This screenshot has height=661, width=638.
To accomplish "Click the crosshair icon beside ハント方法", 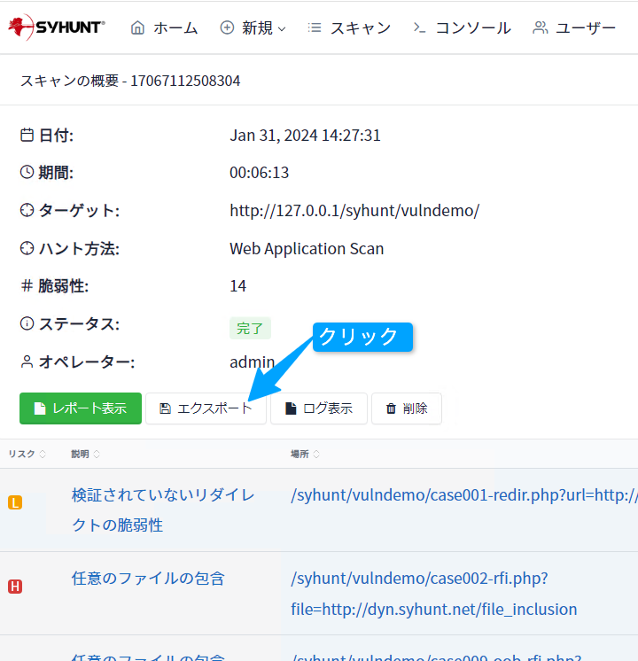I will [27, 248].
